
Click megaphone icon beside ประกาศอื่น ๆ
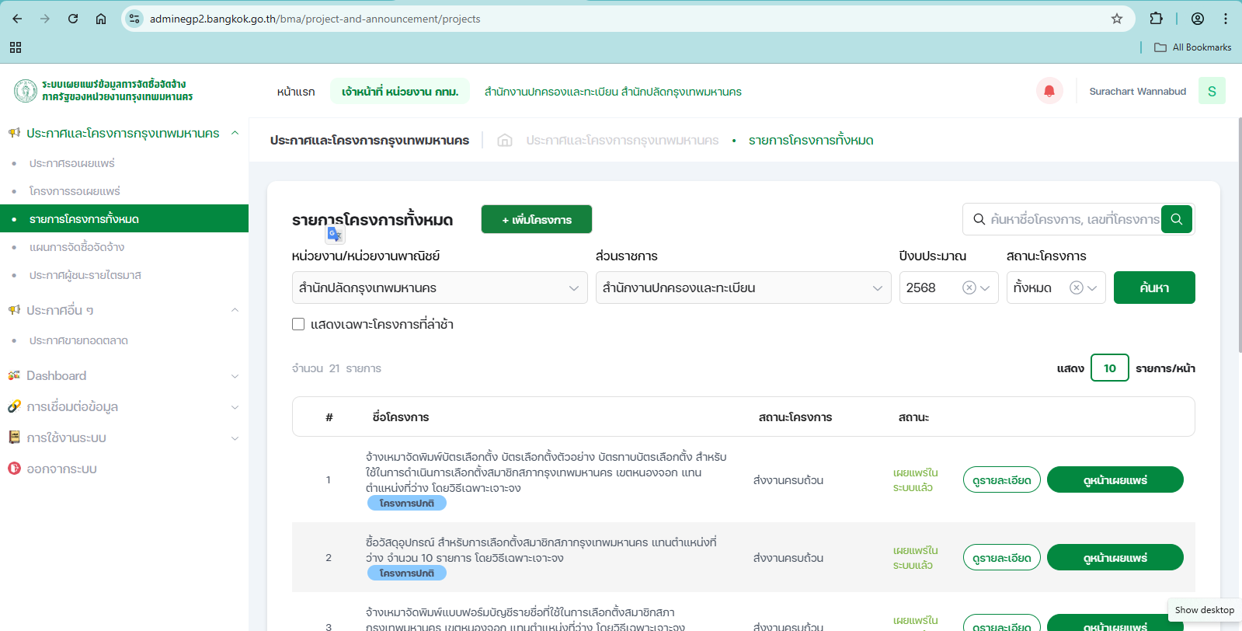coord(14,310)
